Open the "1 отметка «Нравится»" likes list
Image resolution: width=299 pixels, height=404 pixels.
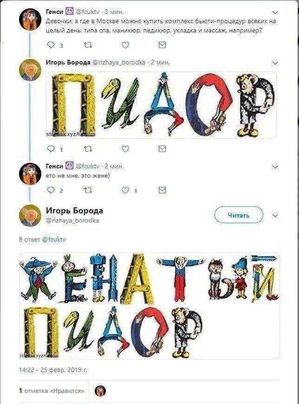click(x=52, y=391)
